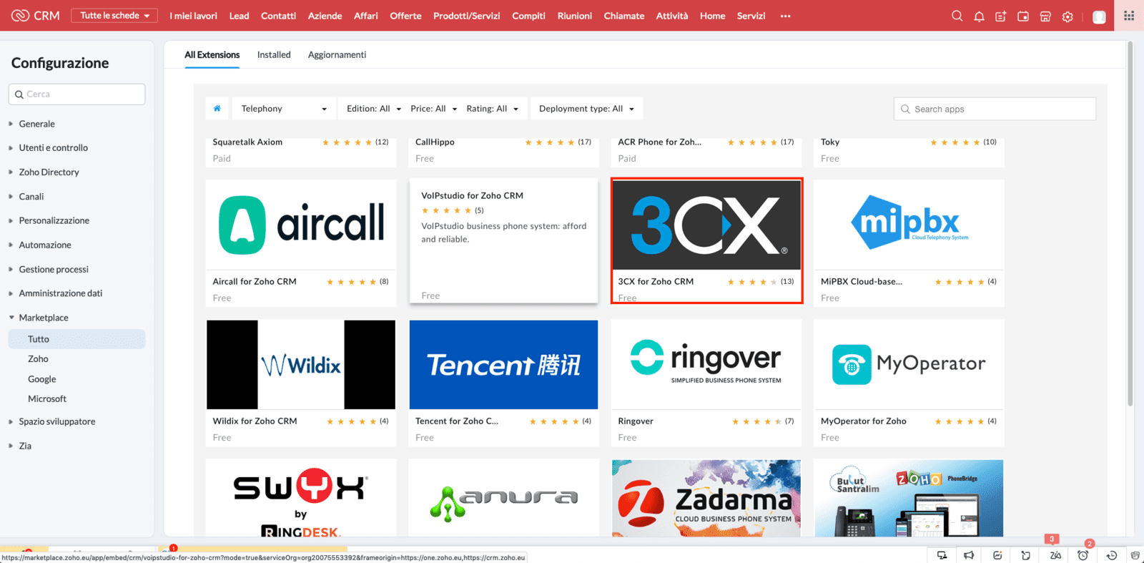Open VoIPstudio for Zoho CRM link
Screen dimensions: 1144x563
click(472, 195)
